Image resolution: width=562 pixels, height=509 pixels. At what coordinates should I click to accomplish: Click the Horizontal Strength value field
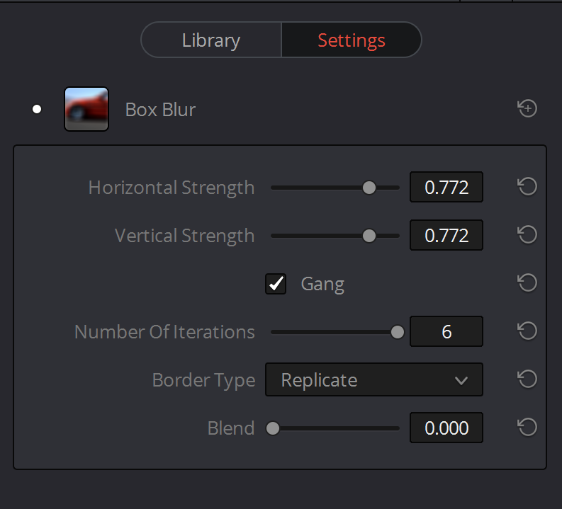446,187
